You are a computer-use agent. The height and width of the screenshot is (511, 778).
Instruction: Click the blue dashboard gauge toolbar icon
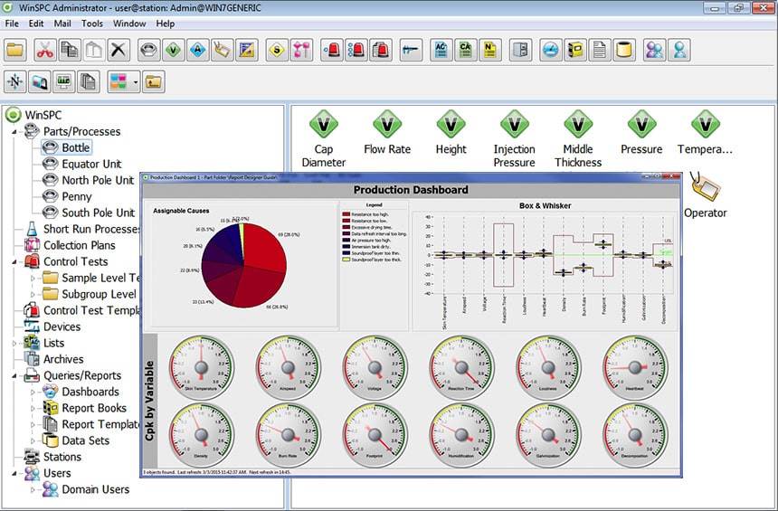(x=551, y=50)
